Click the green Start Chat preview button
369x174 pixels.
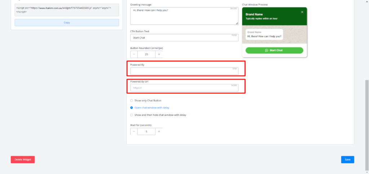coord(274,50)
